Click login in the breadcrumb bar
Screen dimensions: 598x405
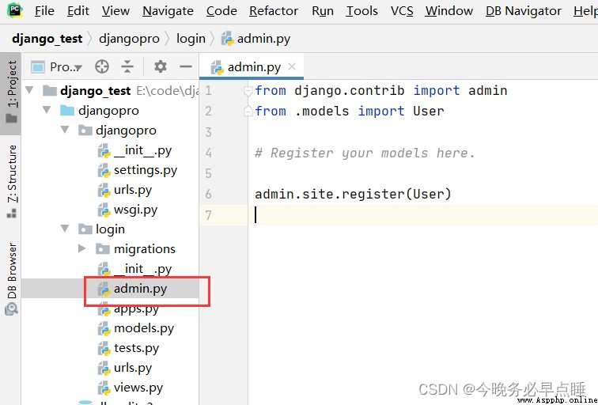click(x=191, y=39)
